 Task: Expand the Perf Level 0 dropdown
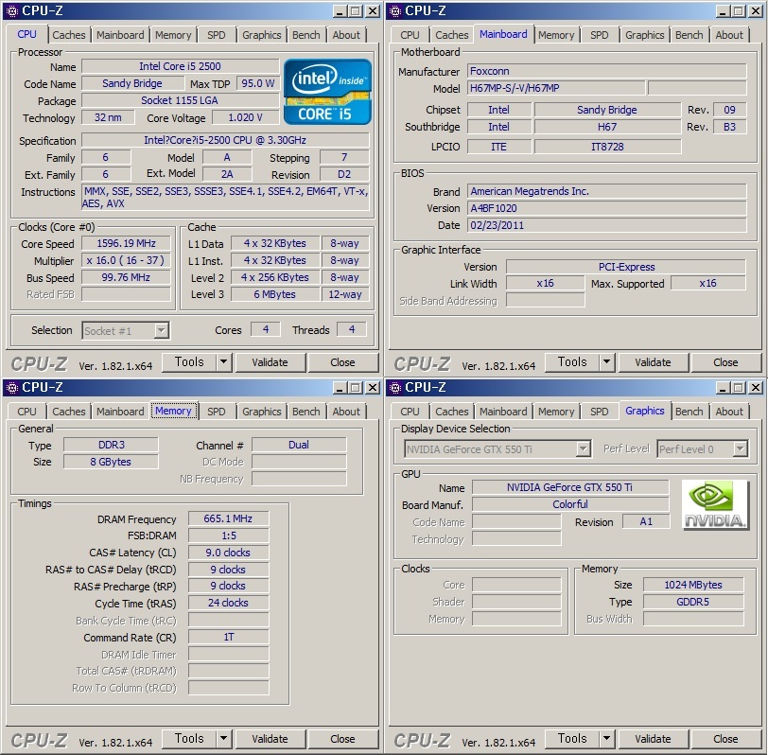[703, 448]
